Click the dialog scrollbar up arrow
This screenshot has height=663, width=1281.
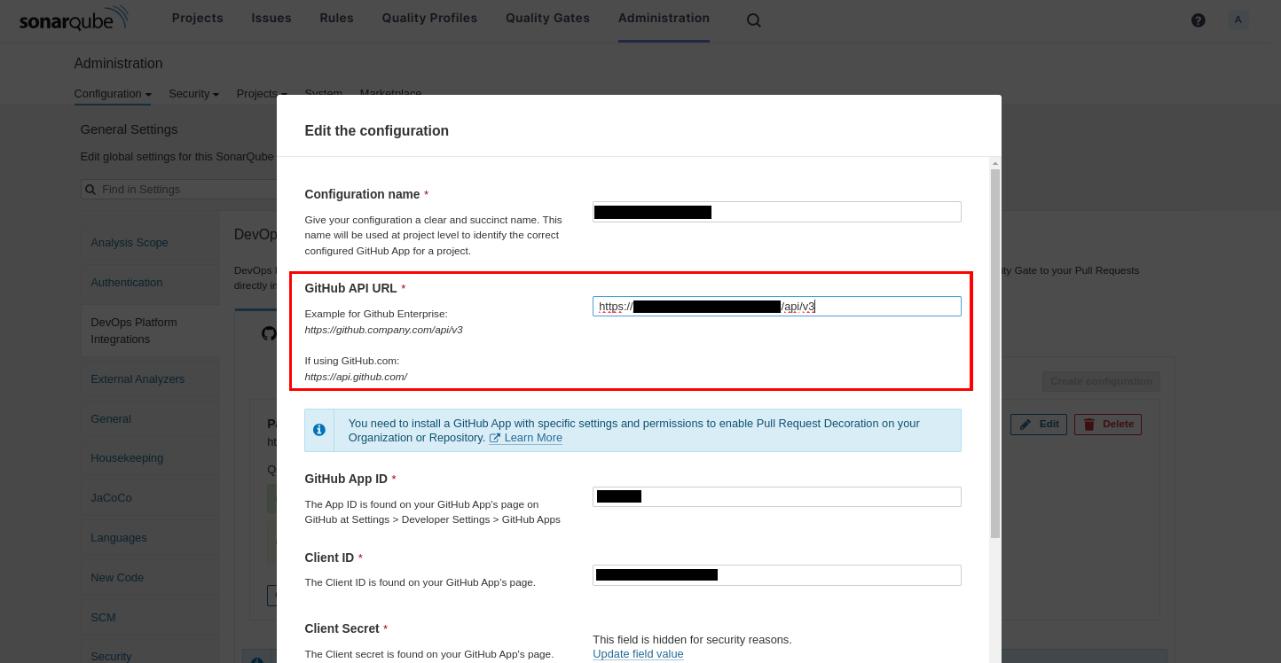coord(995,163)
